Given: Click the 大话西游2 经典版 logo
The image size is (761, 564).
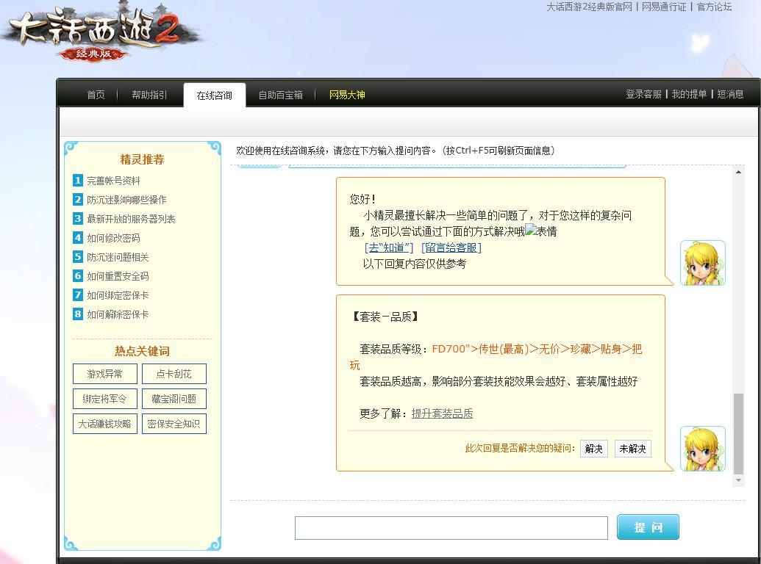Looking at the screenshot, I should tap(102, 34).
